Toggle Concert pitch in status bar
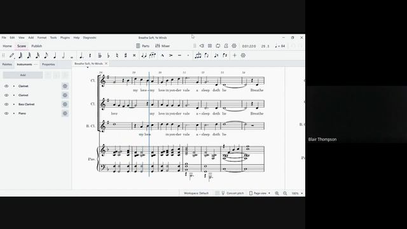Screen dimensions: 407x229 (233, 193)
